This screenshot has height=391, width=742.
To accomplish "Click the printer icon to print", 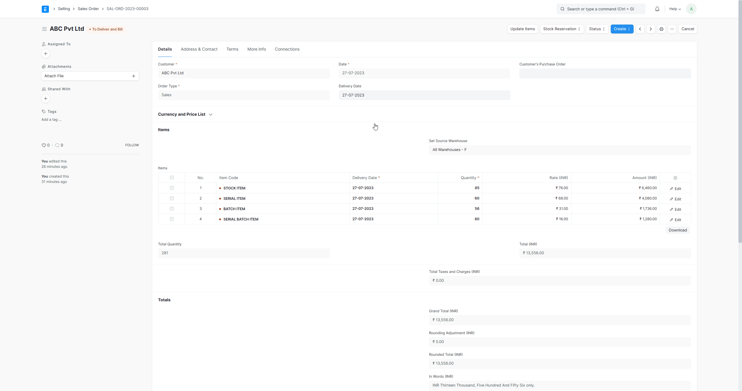I will pyautogui.click(x=661, y=29).
